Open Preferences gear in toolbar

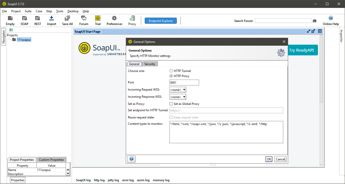[114, 20]
